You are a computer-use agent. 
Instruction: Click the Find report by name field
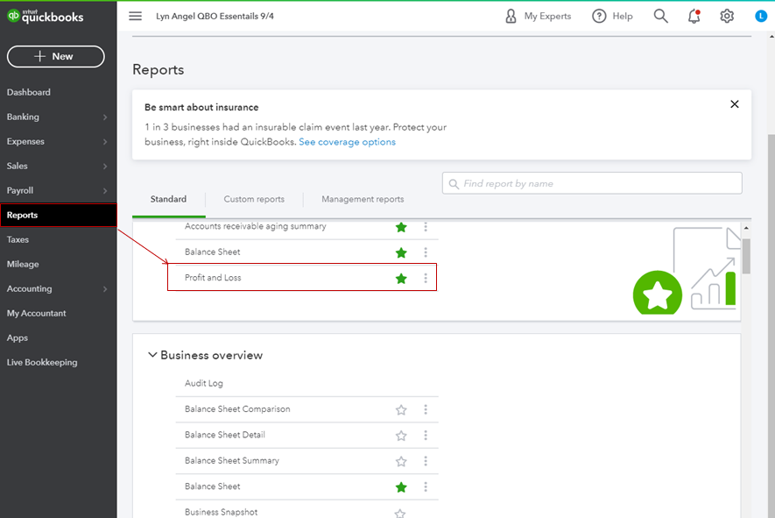point(592,183)
